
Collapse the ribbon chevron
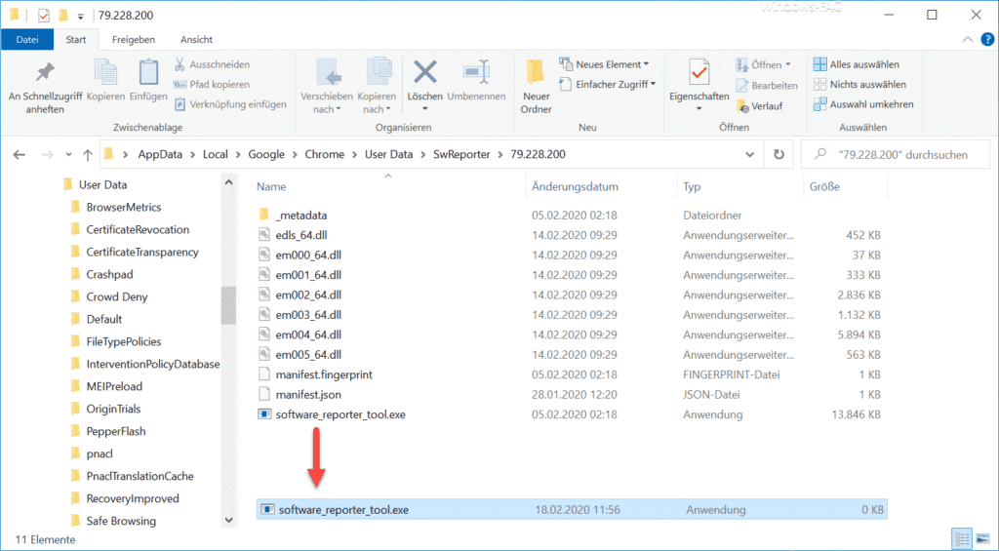pos(967,39)
